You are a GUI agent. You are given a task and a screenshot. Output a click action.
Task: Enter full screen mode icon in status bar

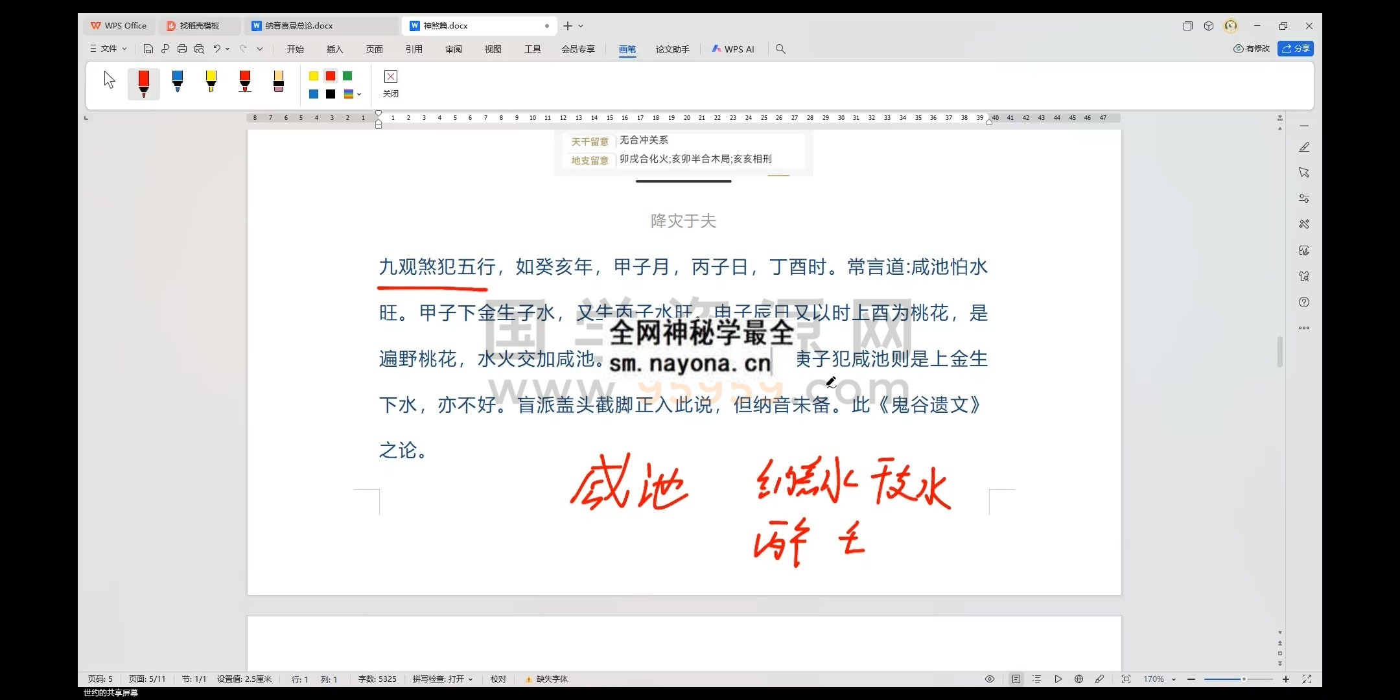click(x=1307, y=679)
